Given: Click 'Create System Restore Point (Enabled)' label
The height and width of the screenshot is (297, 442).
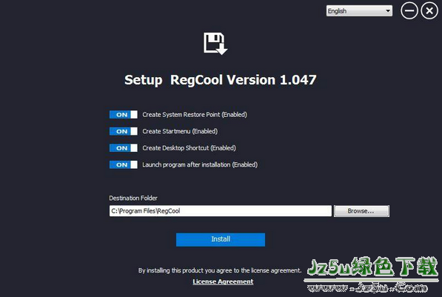Looking at the screenshot, I should click(195, 115).
